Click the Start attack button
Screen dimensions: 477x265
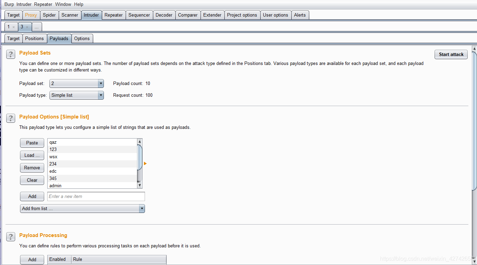coord(451,54)
